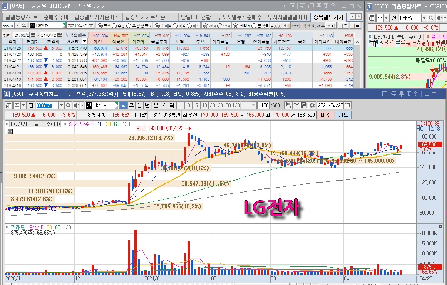Open calendar icon beside 2021/04/26 in chart toolbar
Image resolution: width=447 pixels, height=285 pixels.
click(x=347, y=105)
